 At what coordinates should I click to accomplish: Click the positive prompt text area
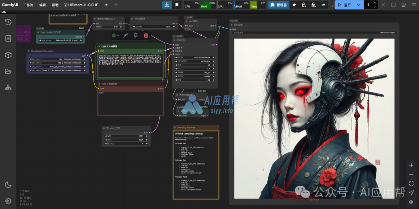click(x=131, y=66)
